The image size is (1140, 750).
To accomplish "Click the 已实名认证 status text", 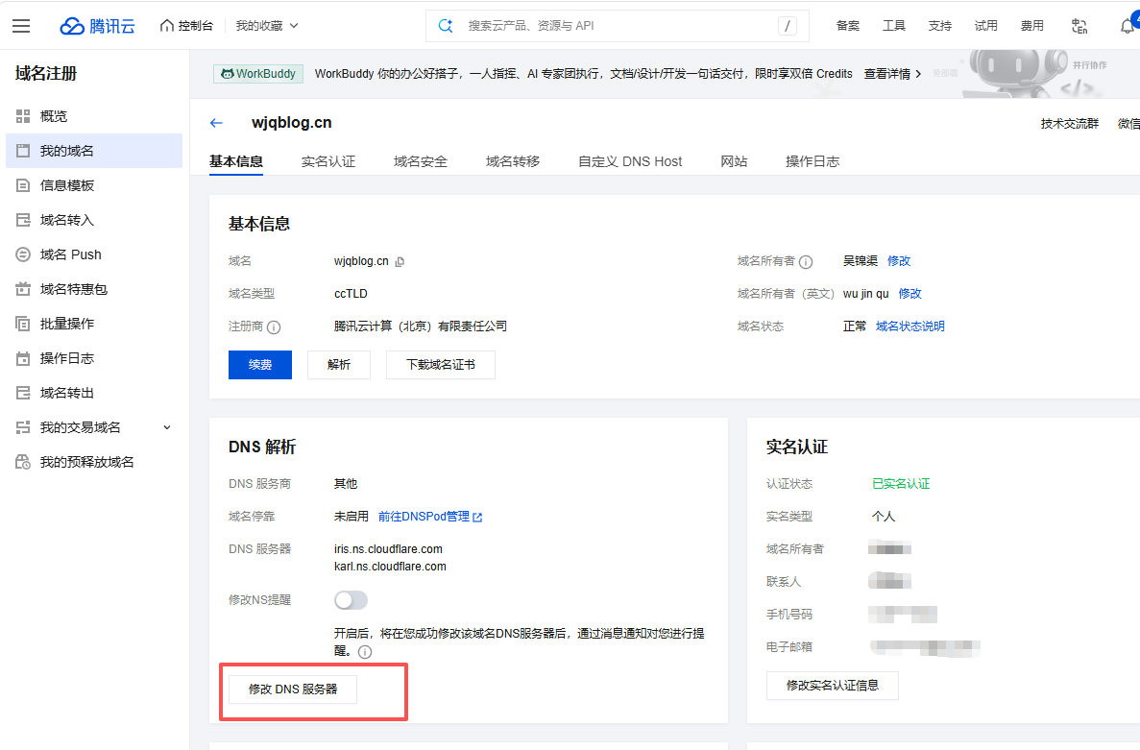I will click(x=901, y=484).
